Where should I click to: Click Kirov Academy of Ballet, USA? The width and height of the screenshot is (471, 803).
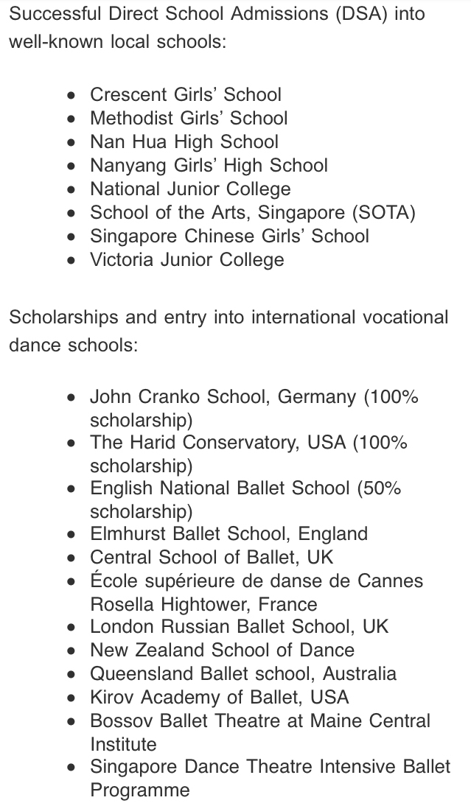[x=220, y=698]
